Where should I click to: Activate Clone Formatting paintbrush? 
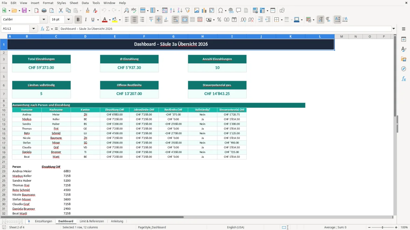(87, 11)
